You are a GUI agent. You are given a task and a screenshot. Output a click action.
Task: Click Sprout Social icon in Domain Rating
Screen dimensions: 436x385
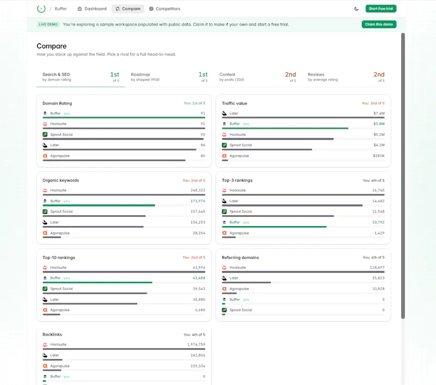(x=45, y=134)
